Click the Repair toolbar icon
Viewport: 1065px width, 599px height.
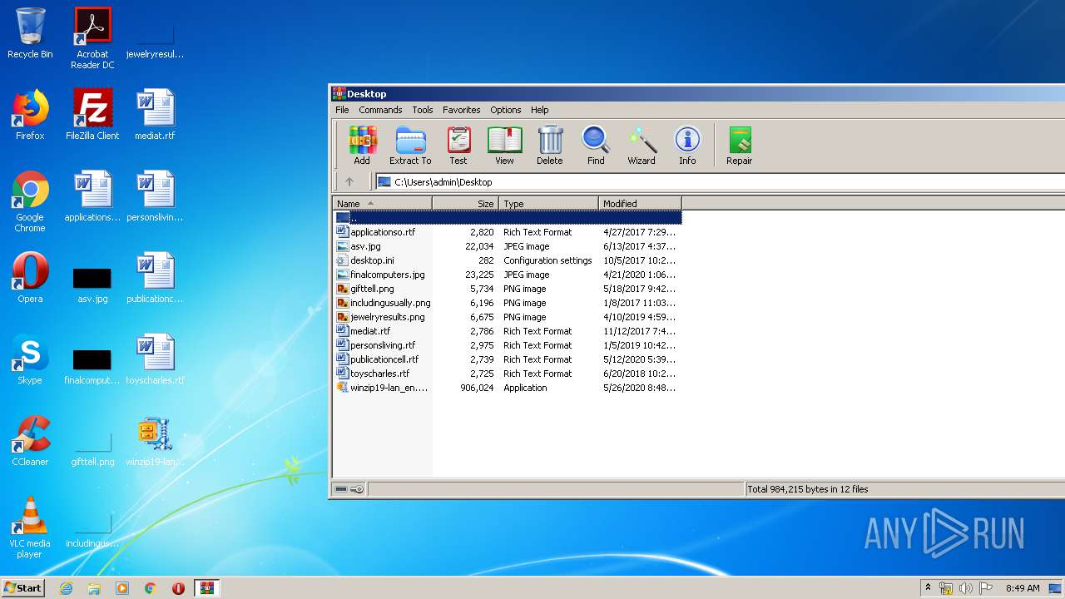click(739, 146)
